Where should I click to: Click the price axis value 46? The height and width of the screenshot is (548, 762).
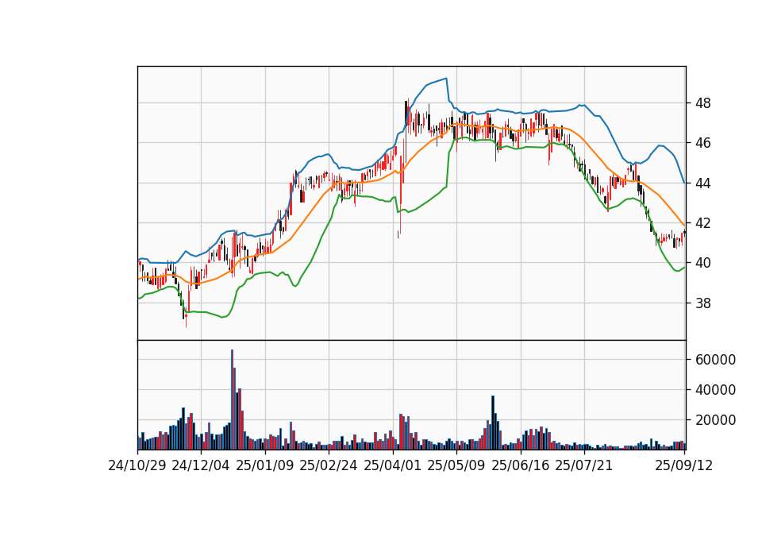[x=702, y=143]
